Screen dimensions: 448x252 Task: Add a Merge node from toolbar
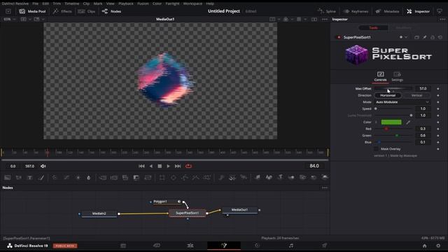pos(103,177)
